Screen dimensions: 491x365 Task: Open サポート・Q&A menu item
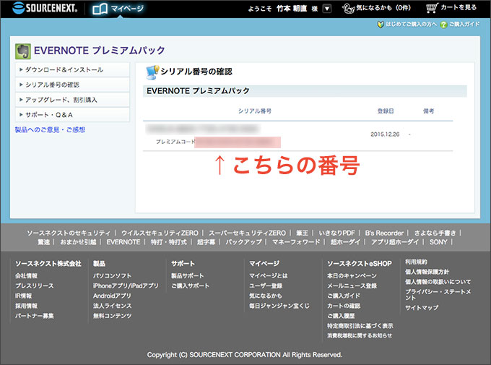pos(72,115)
